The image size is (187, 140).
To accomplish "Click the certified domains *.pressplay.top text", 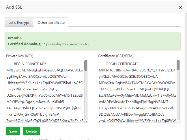I will tap(67, 44).
